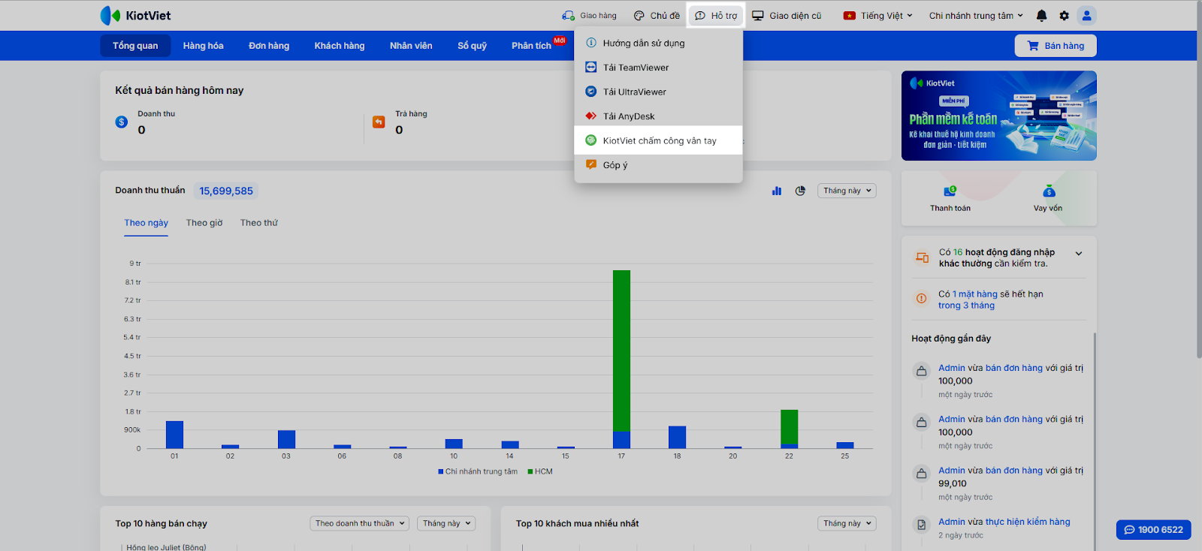The image size is (1202, 551).
Task: Open the thực hiện kiểm hàng activity link
Action: click(1028, 522)
